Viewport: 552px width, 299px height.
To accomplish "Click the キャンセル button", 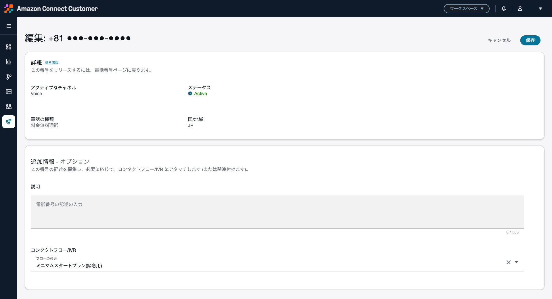I will tap(499, 40).
